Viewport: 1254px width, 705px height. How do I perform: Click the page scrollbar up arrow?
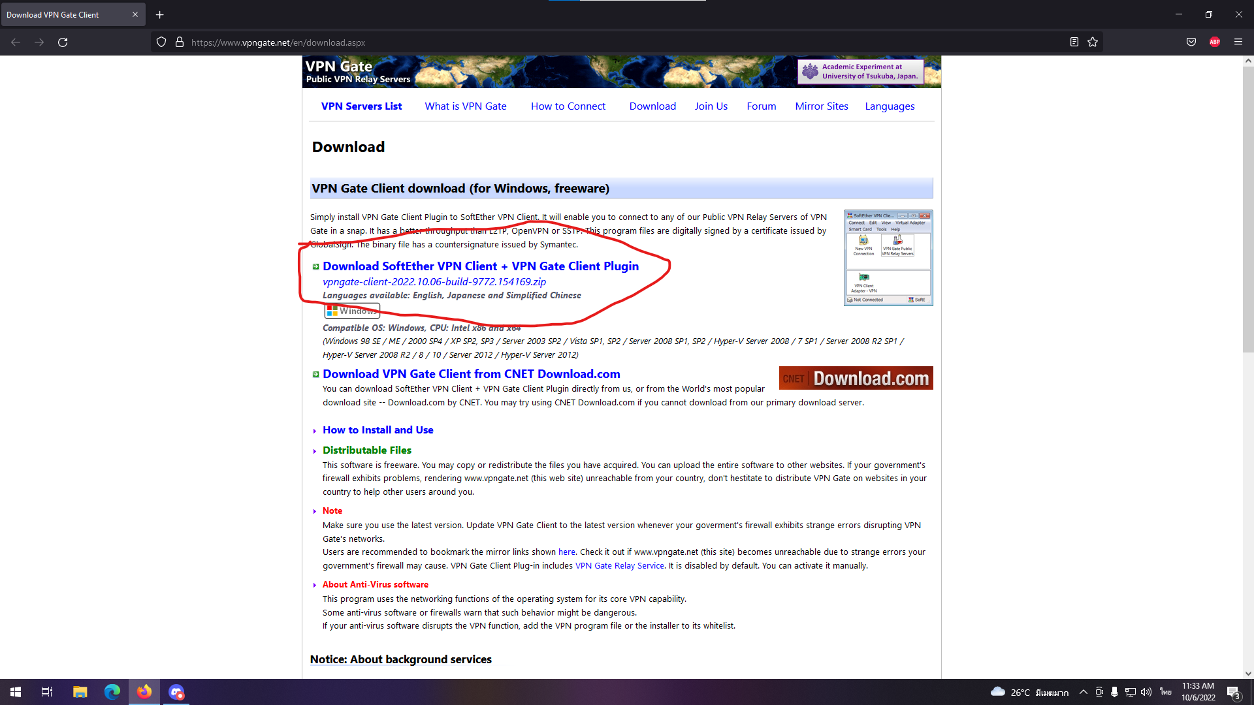1248,61
